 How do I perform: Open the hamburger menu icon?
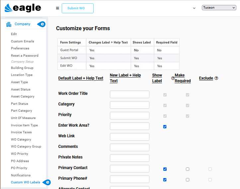57,8
